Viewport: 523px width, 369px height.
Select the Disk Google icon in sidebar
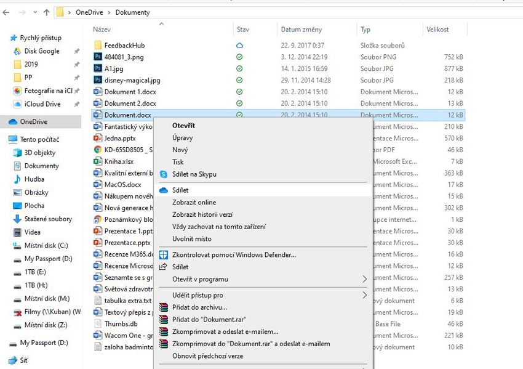17,51
